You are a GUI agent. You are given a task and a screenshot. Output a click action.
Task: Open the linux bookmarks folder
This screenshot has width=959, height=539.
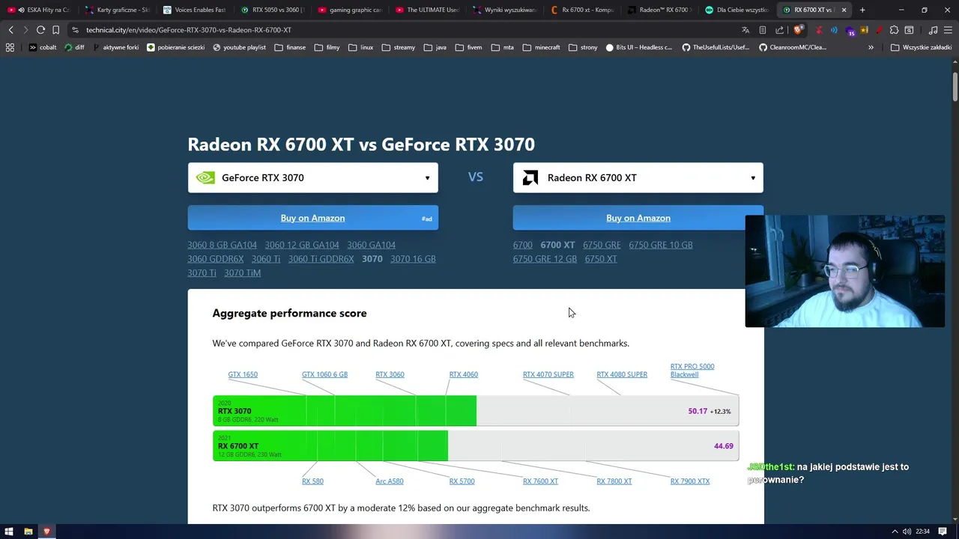tap(362, 47)
